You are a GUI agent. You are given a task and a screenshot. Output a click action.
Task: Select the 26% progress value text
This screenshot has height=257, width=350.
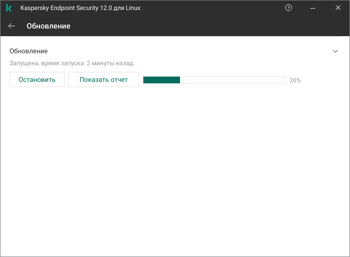click(295, 80)
